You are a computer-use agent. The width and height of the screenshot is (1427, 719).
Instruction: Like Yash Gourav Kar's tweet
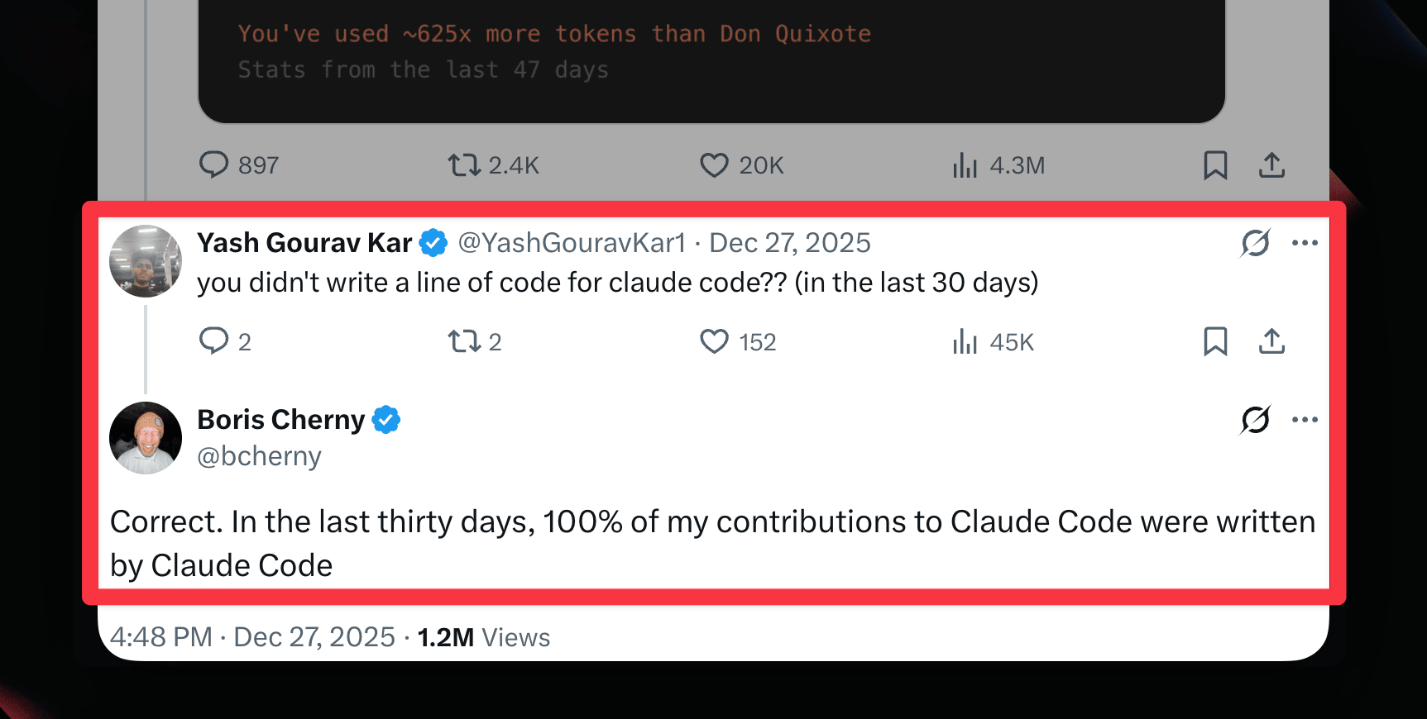(x=714, y=341)
